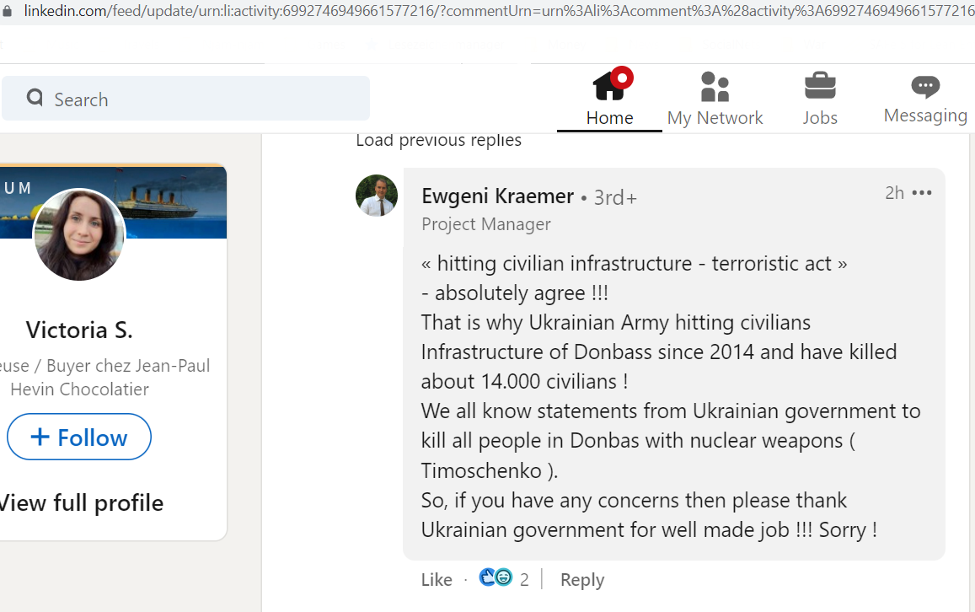Expand Load previous replies
The height and width of the screenshot is (612, 975).
(438, 140)
